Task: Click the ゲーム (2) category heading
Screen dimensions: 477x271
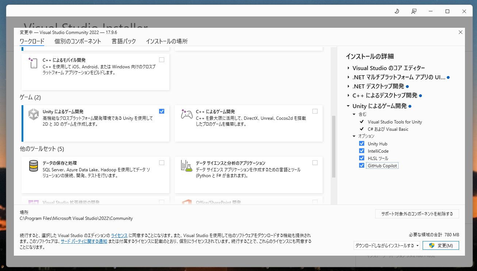Action: (30, 97)
